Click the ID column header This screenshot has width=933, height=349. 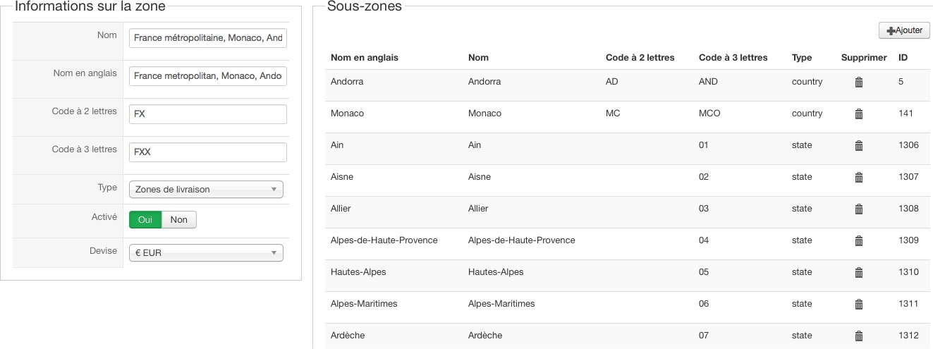(x=903, y=58)
